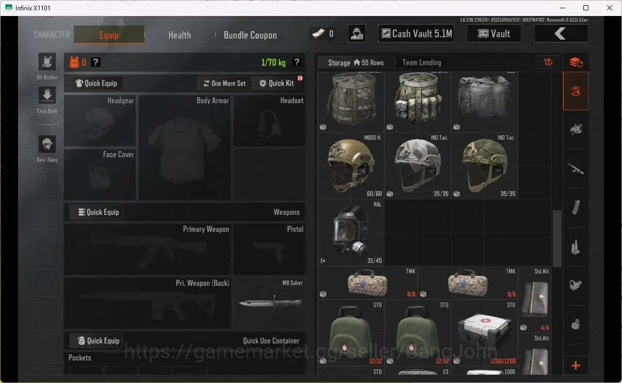The height and width of the screenshot is (383, 622).
Task: Select the white IND Tac. helmet
Action: [418, 166]
